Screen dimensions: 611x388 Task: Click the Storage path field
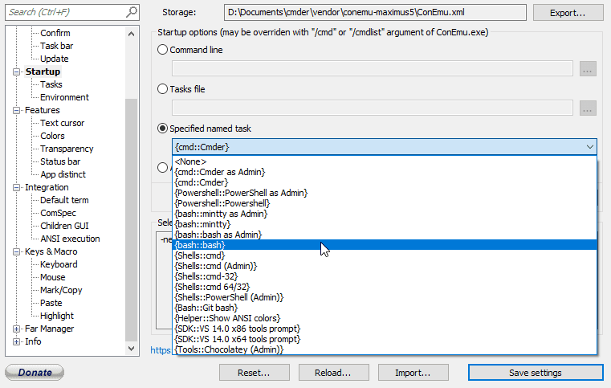[375, 13]
